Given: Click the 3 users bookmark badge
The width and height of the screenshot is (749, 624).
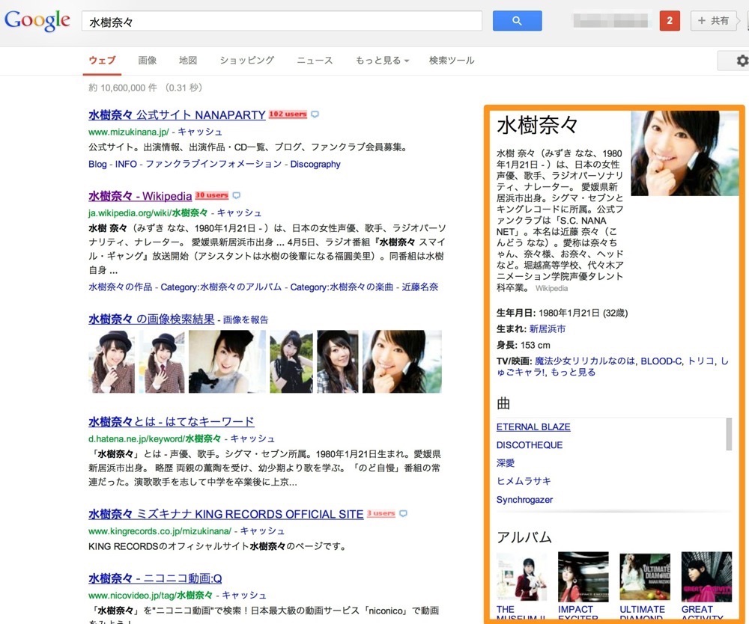Looking at the screenshot, I should [380, 513].
